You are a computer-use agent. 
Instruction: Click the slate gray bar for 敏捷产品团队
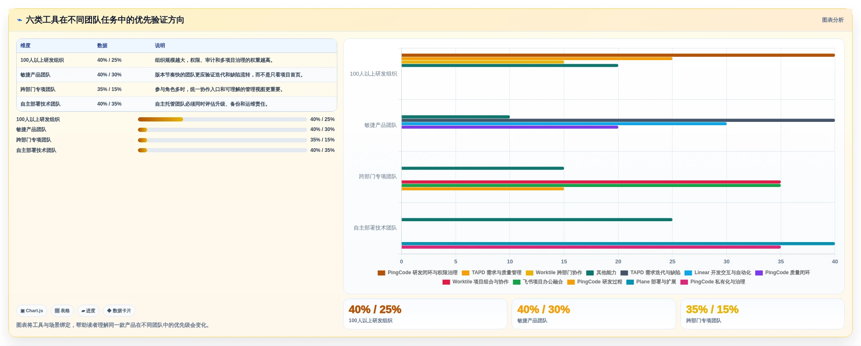(x=618, y=120)
